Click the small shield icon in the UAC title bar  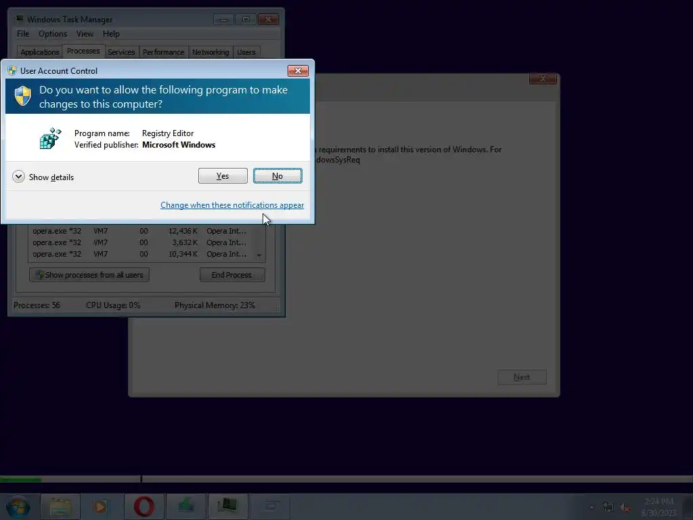pyautogui.click(x=12, y=70)
